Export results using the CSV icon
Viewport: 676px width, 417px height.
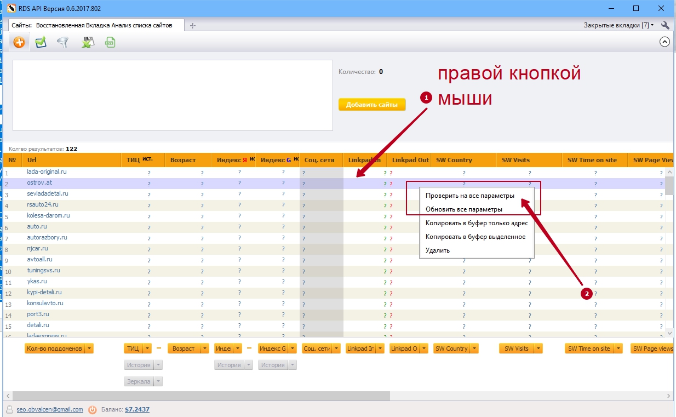point(110,42)
